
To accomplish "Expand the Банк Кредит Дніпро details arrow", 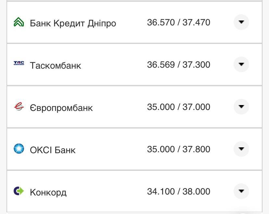I will click(241, 22).
